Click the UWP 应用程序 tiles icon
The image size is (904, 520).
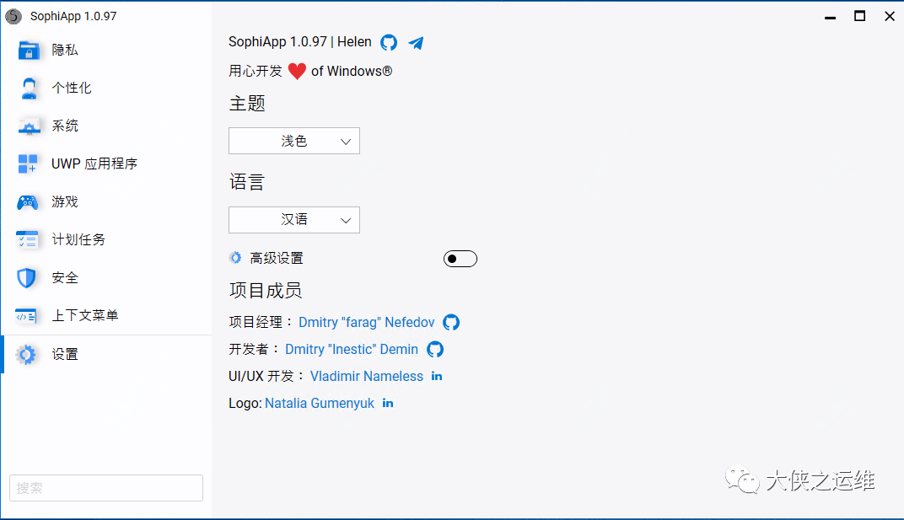28,164
